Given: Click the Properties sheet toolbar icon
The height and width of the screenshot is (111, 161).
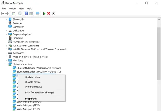Looking at the screenshot, I should pyautogui.click(x=20, y=13).
